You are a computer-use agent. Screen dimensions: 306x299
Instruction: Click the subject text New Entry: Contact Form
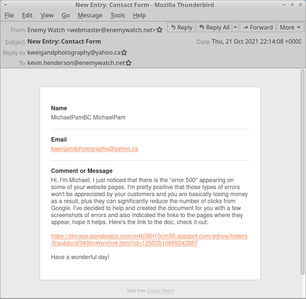pos(64,41)
